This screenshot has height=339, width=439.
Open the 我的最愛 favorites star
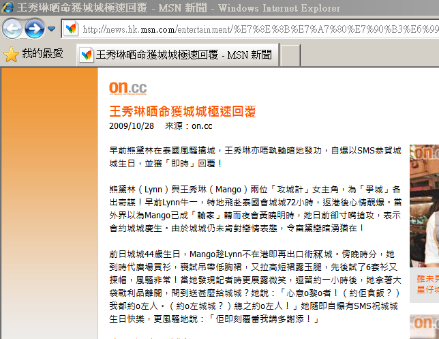coord(11,54)
